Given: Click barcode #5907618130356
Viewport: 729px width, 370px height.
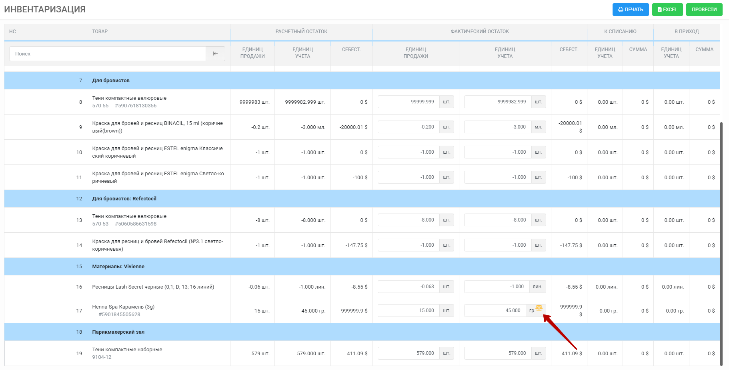Looking at the screenshot, I should (x=136, y=106).
